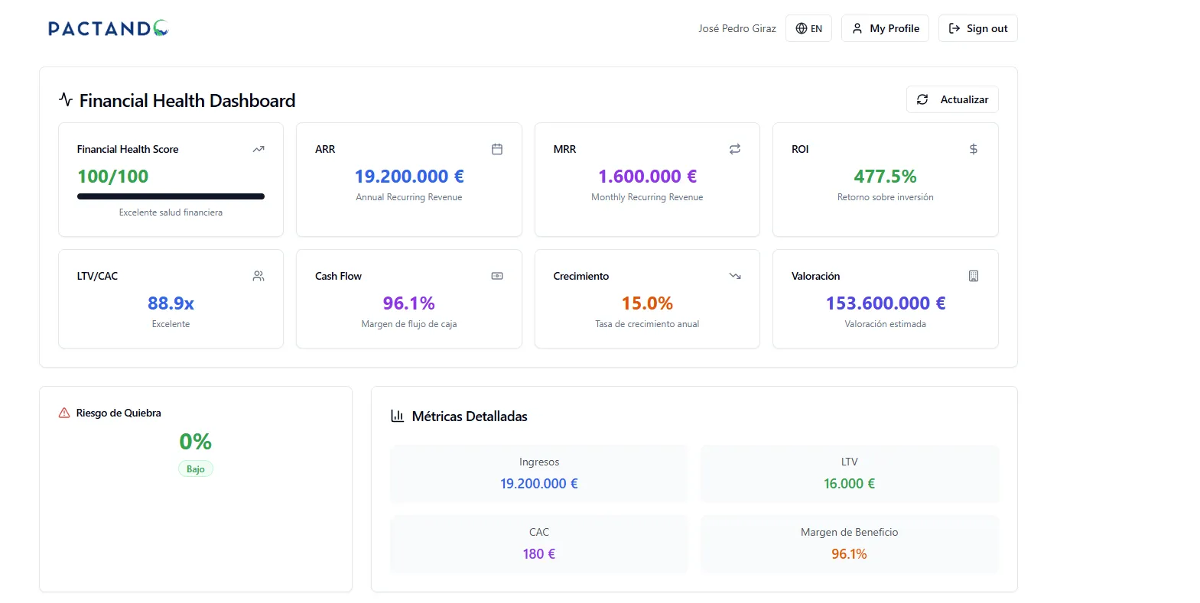Select the CAC metric tile

point(538,543)
